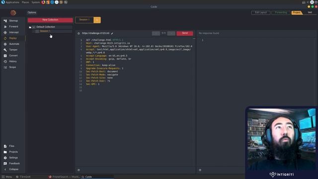Screen dimensions: 318x179
Task: Open the Feedback page
Action: (x=13, y=164)
